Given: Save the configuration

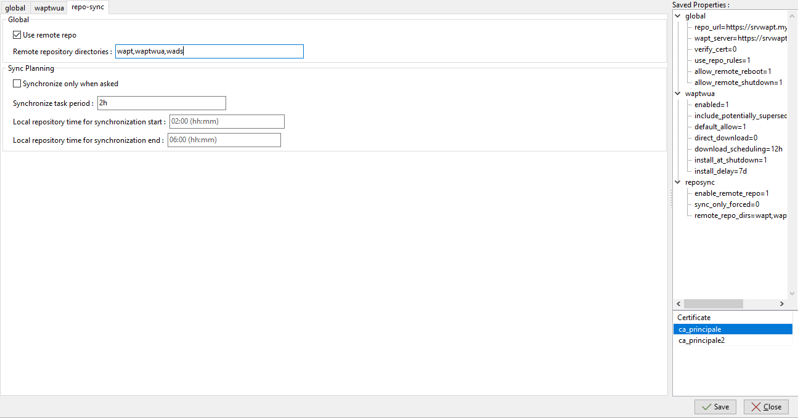Looking at the screenshot, I should (x=715, y=407).
